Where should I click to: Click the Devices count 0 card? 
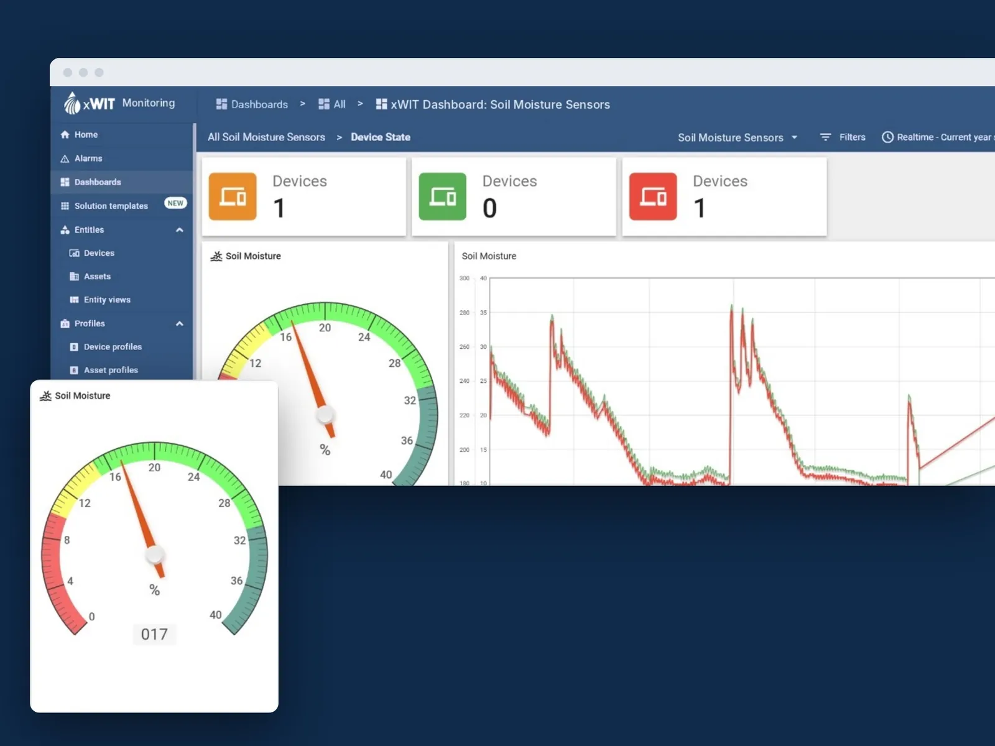[x=514, y=196]
